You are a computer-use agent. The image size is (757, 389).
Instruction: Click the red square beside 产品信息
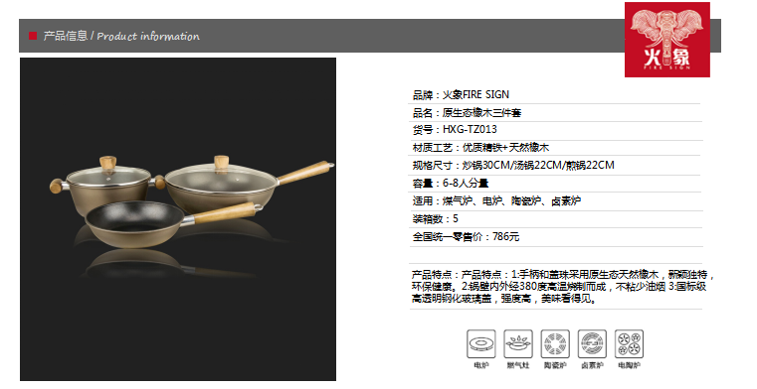(x=33, y=36)
